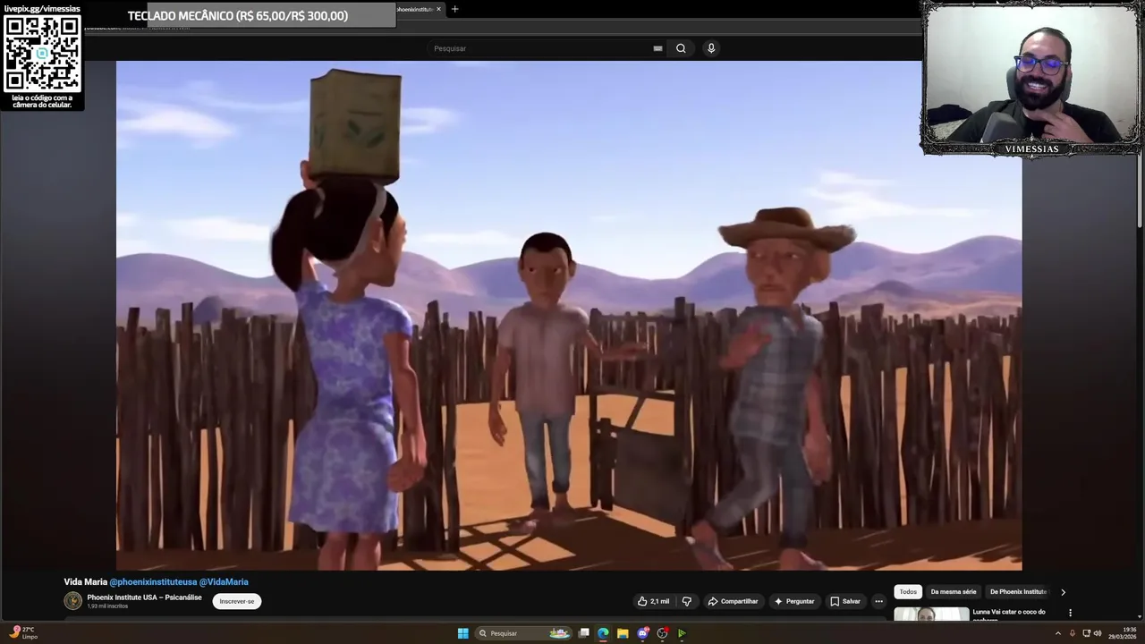Click the Vida Maria video player

click(x=569, y=315)
